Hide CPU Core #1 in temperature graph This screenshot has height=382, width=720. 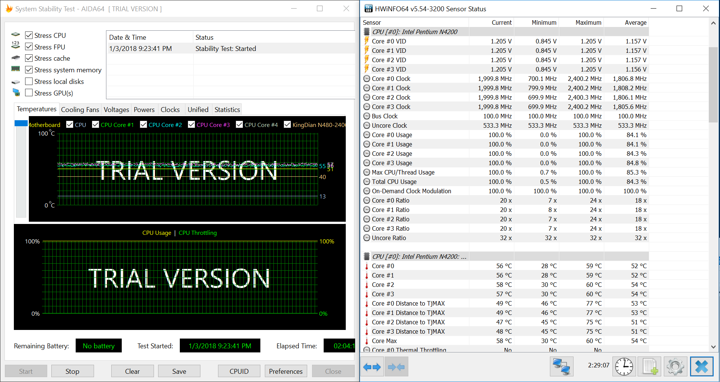[96, 124]
